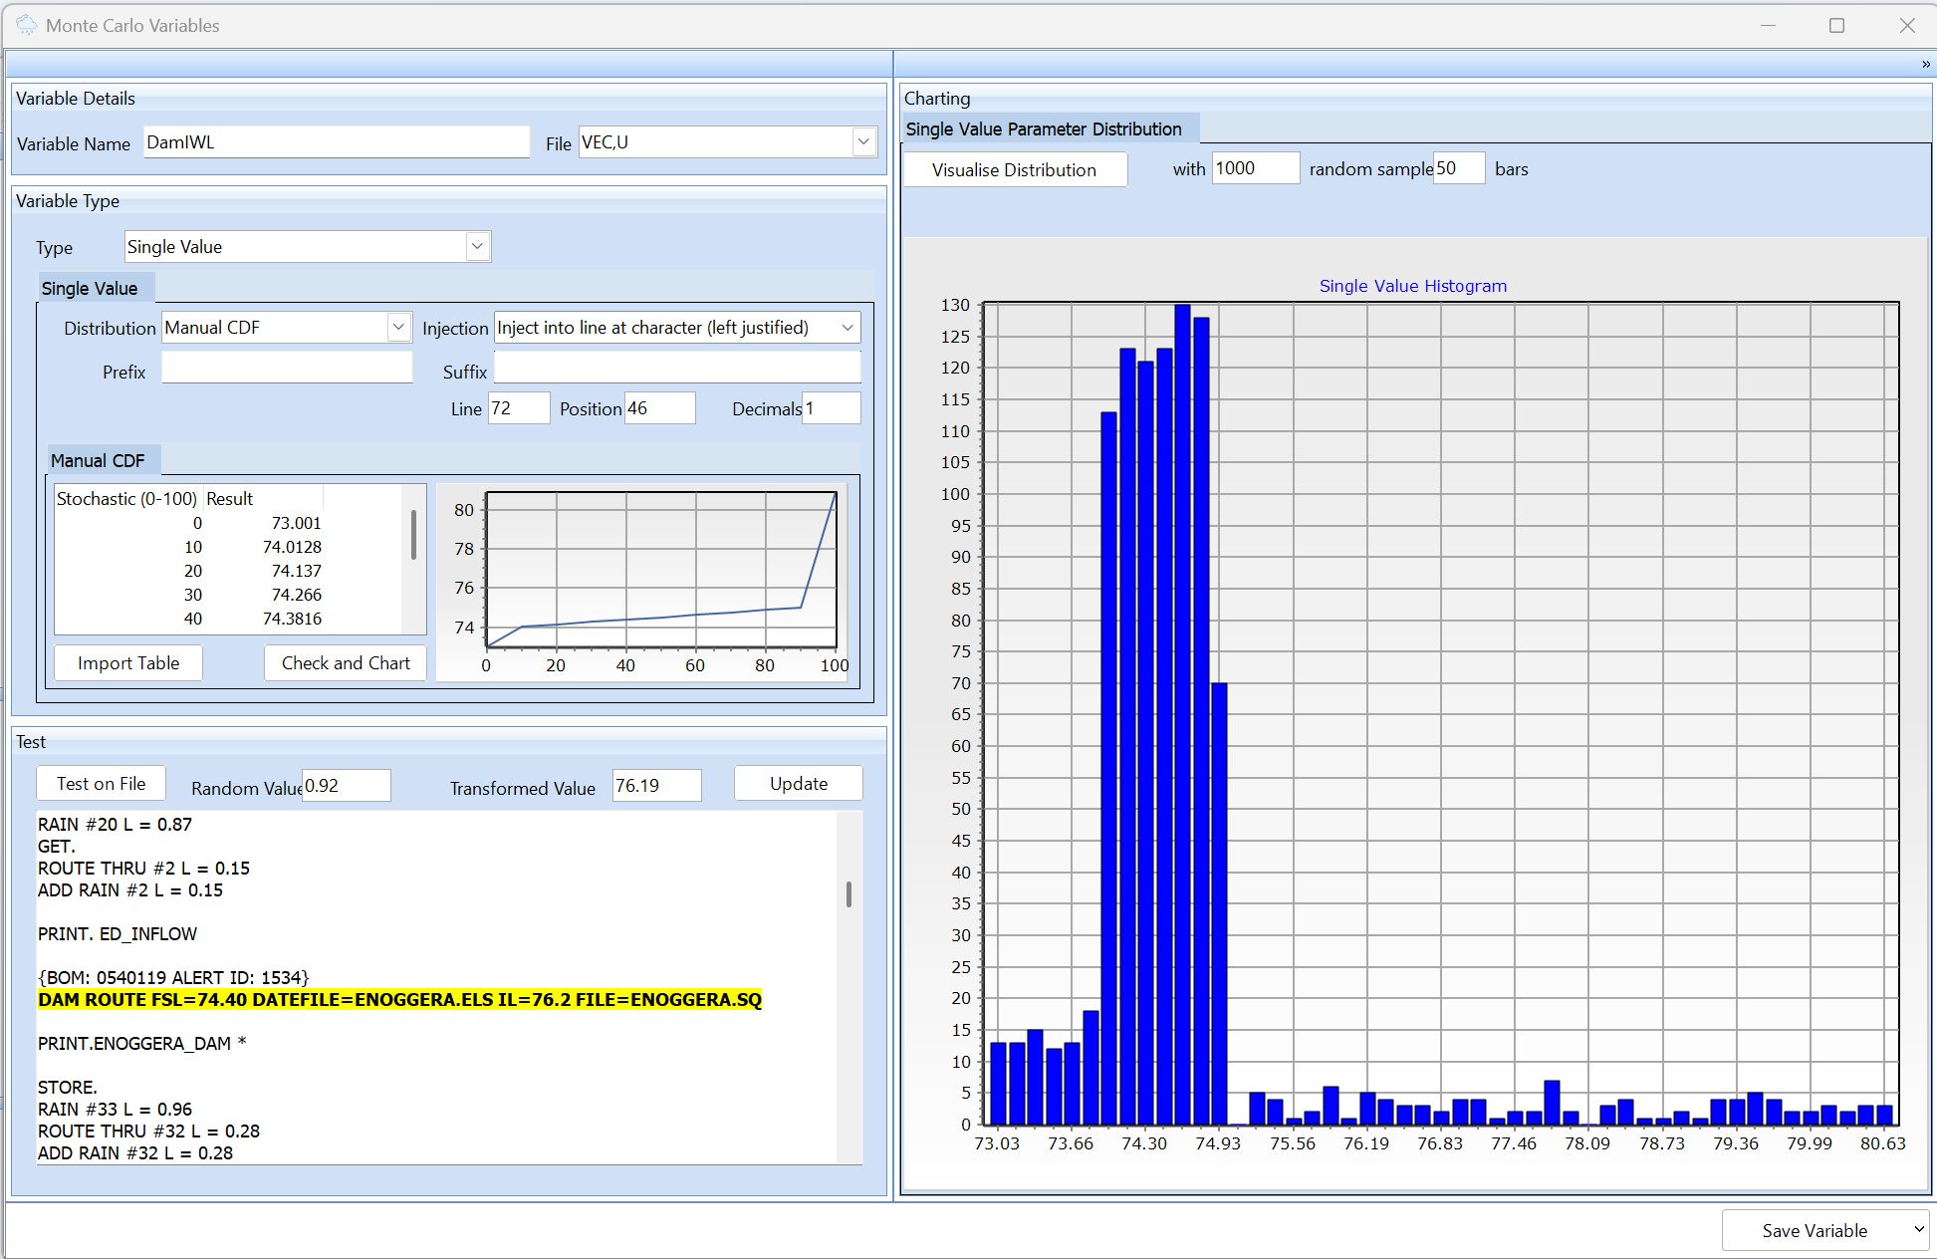Click the test file text scrollbar thumb
Image resolution: width=1937 pixels, height=1259 pixels.
click(x=848, y=893)
